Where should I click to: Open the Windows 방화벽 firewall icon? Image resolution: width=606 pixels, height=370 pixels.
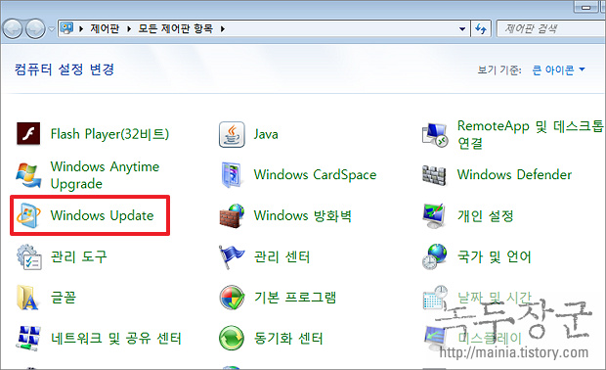point(232,215)
